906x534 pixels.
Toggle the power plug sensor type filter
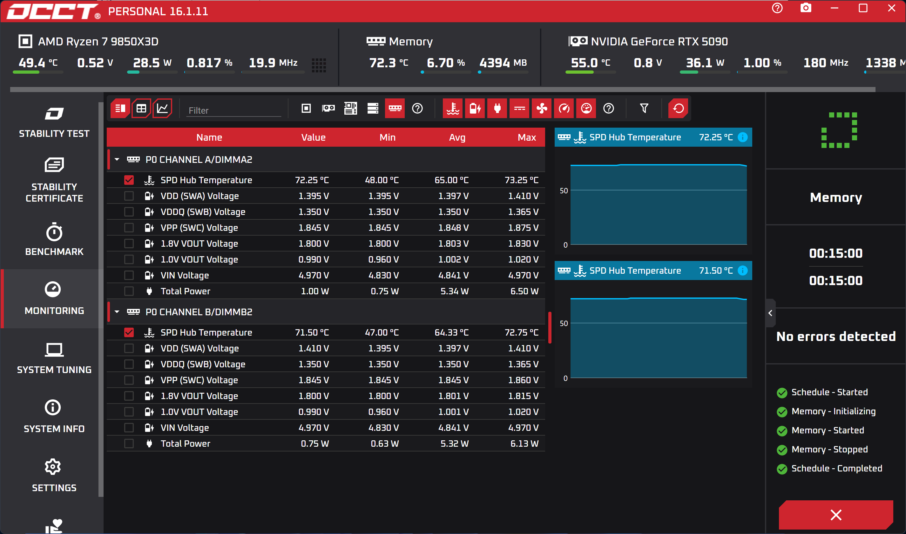click(x=497, y=108)
